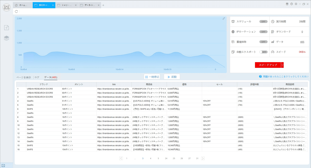The height and width of the screenshot is (168, 311).
Task: Click the ポイント column header
Action: click(79, 84)
